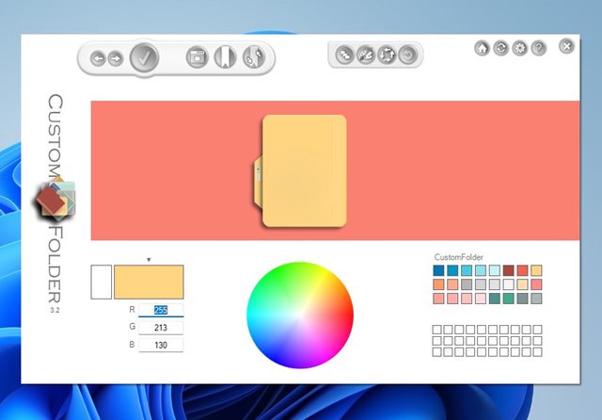This screenshot has width=602, height=420.
Task: Click the CustomFolder stacked folders logo
Action: 54,200
